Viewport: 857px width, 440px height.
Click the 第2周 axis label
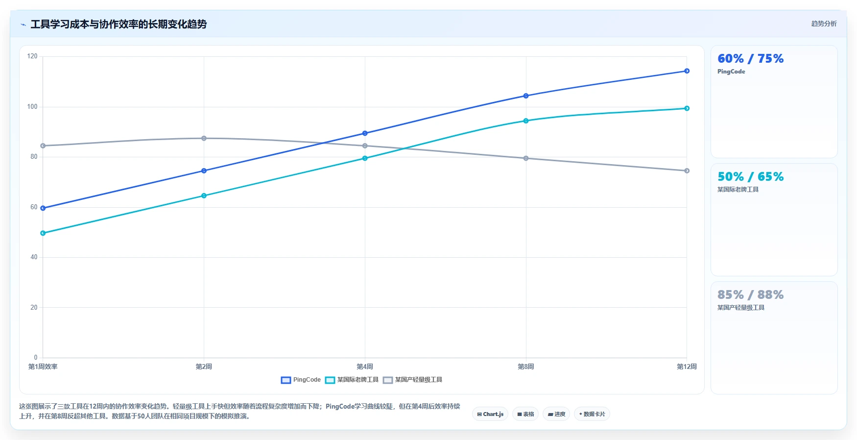[204, 367]
